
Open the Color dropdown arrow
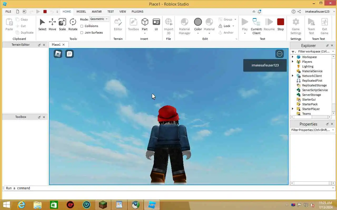pos(198,33)
